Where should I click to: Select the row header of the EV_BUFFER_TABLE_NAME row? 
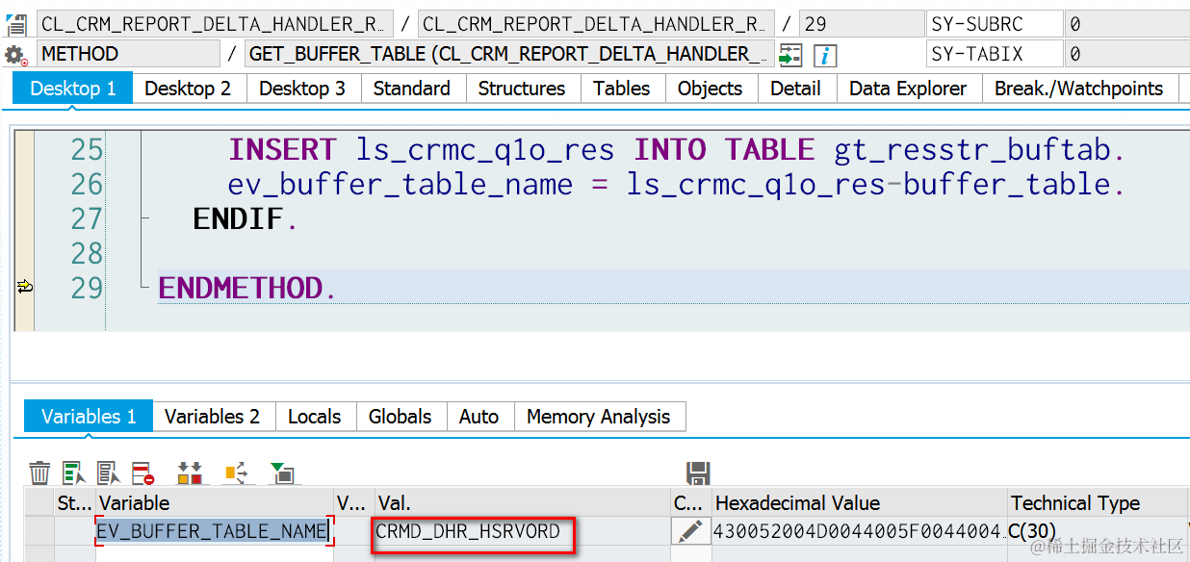coord(39,531)
